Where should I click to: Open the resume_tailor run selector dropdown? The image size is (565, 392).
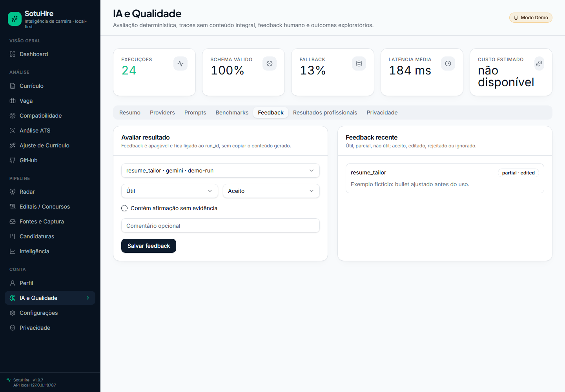point(221,171)
